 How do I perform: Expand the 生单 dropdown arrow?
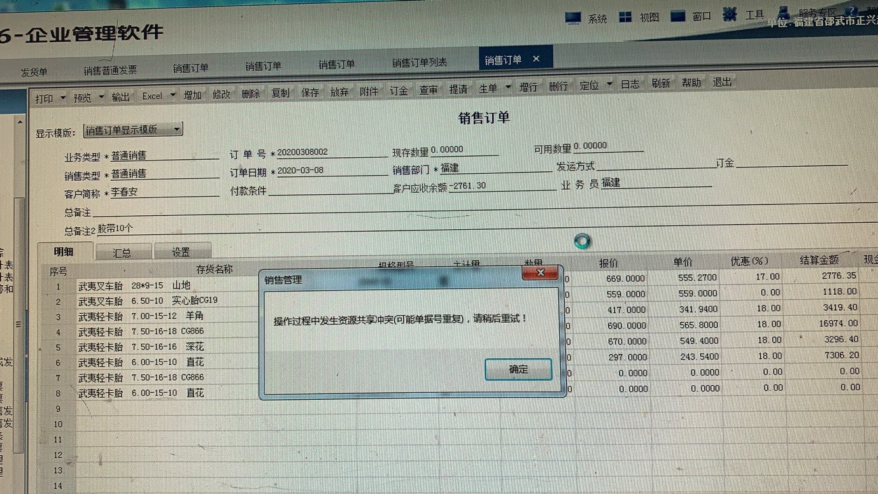pos(508,87)
